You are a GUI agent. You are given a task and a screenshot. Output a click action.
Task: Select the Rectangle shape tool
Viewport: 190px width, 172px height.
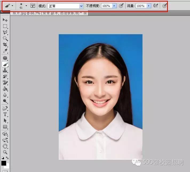pos(5,127)
